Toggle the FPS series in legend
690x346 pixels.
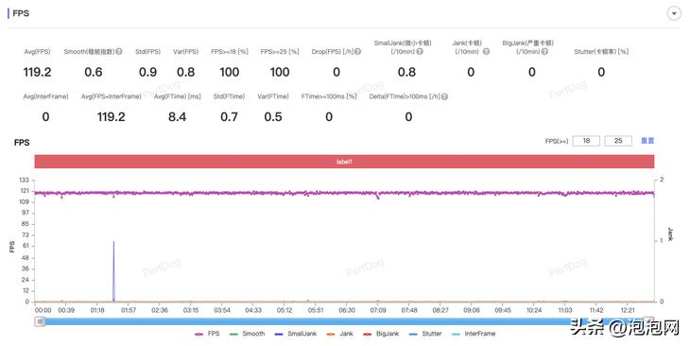click(207, 334)
